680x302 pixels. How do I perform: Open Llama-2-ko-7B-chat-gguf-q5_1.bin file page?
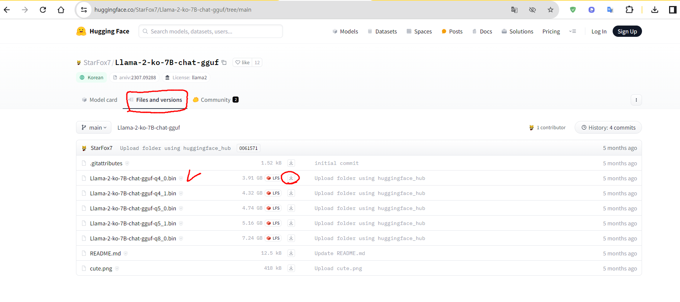pyautogui.click(x=133, y=223)
